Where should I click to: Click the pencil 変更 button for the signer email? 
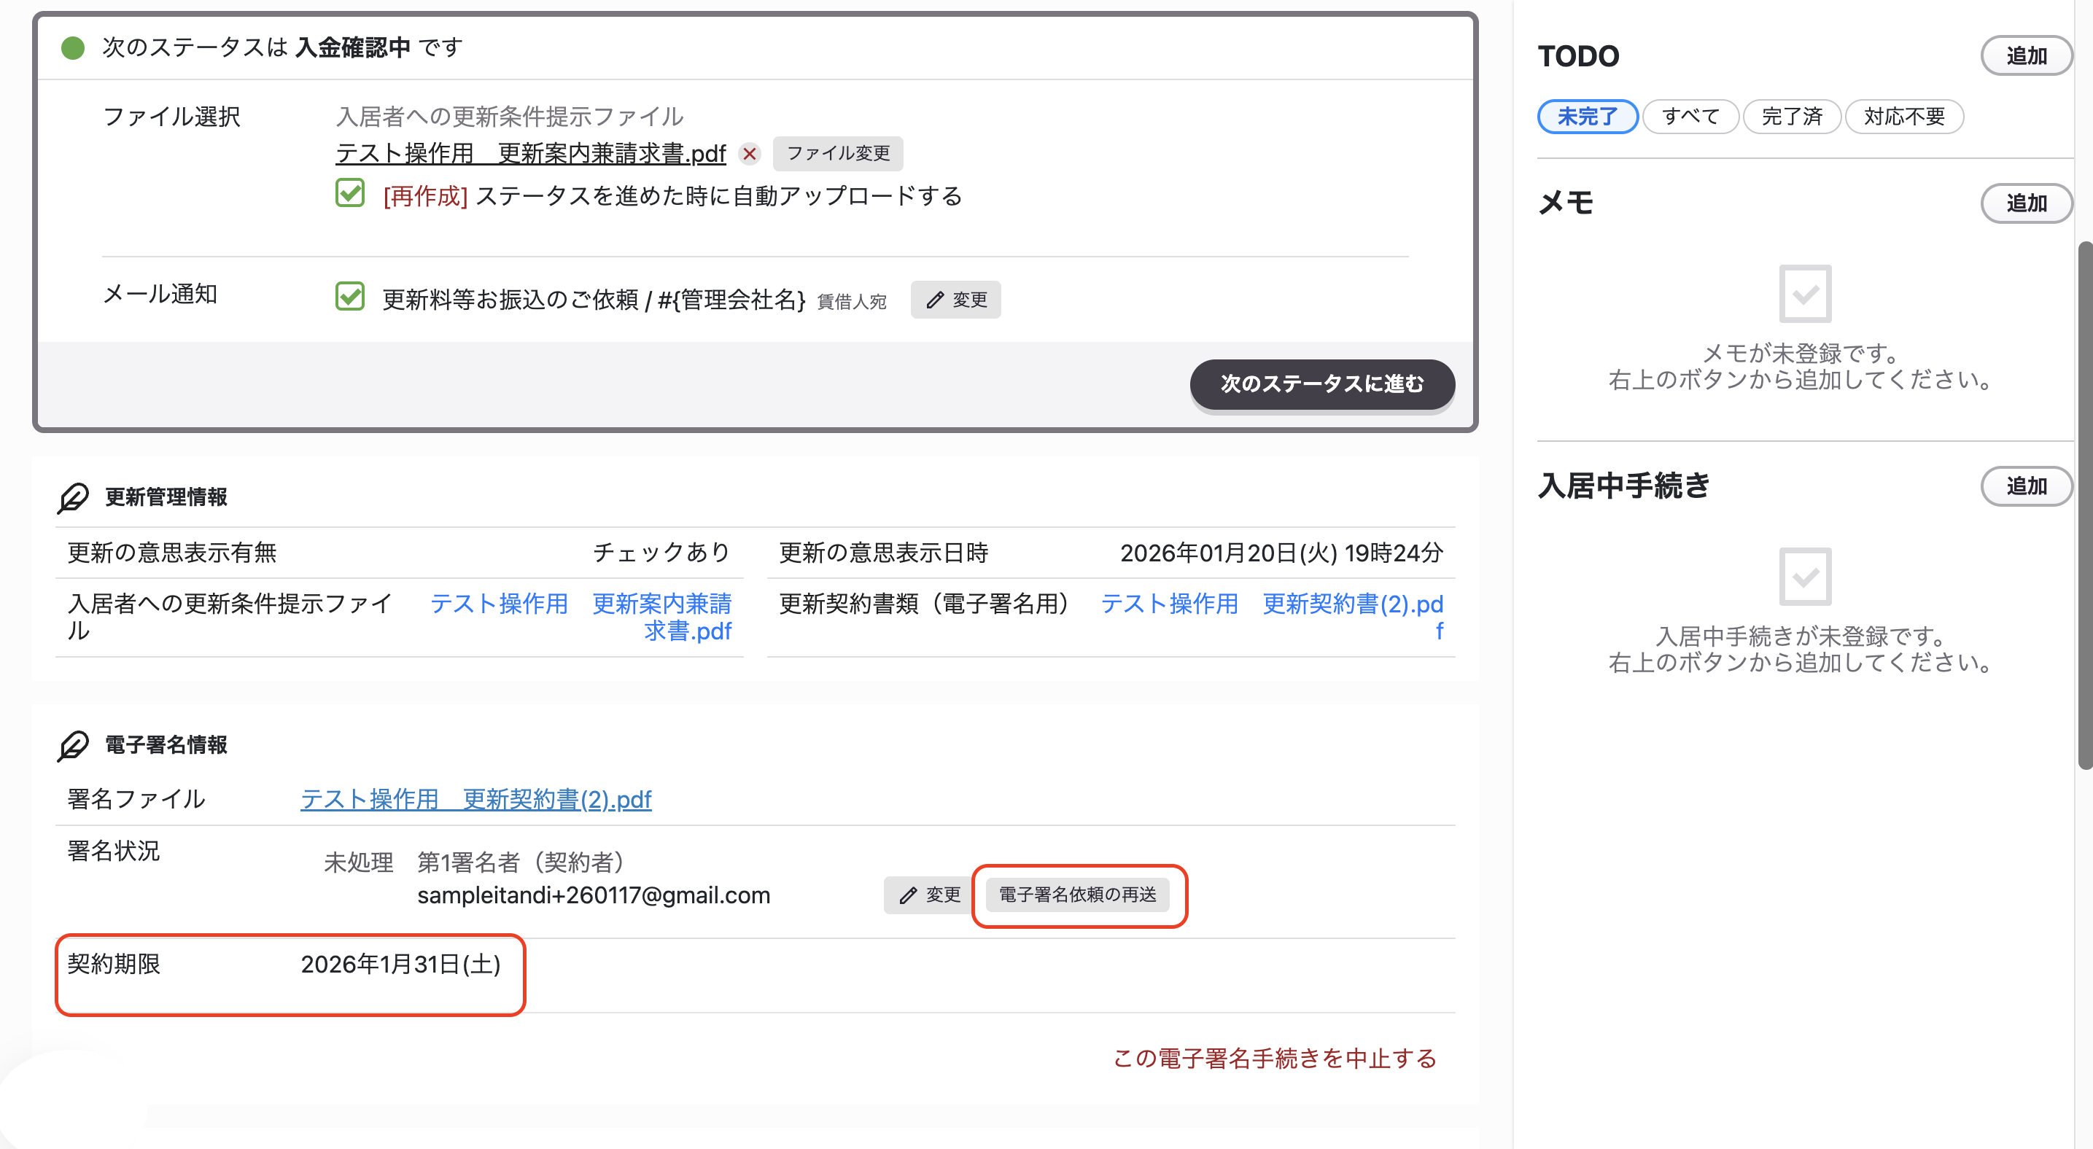point(930,895)
